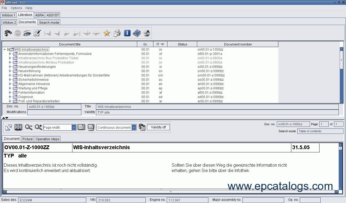Switch to the Search mode tab
Screen dimensions: 346x203
click(x=49, y=23)
